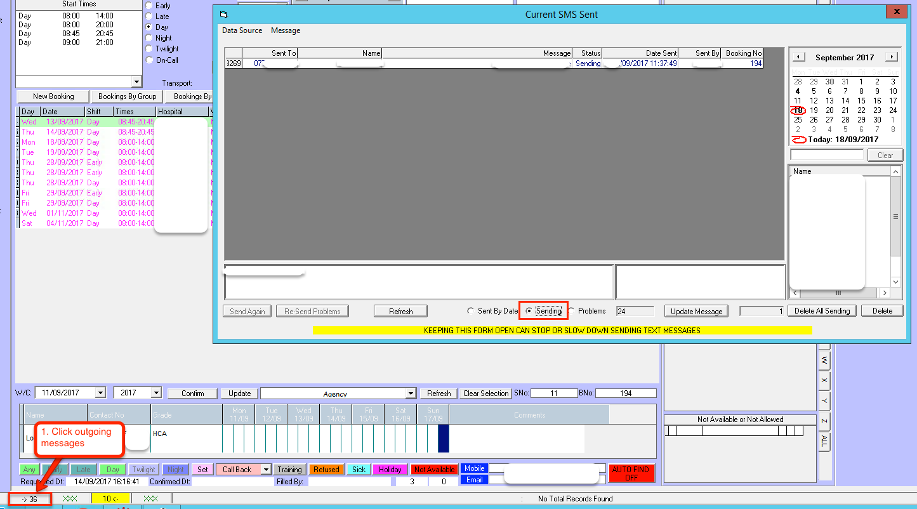
Task: Select the Sending radio button
Action: (529, 311)
